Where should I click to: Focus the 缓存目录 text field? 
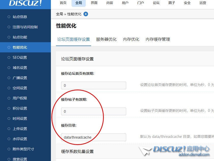[93, 137]
